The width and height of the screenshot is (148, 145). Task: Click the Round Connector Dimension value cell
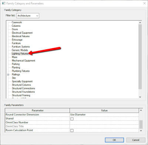[104, 115]
